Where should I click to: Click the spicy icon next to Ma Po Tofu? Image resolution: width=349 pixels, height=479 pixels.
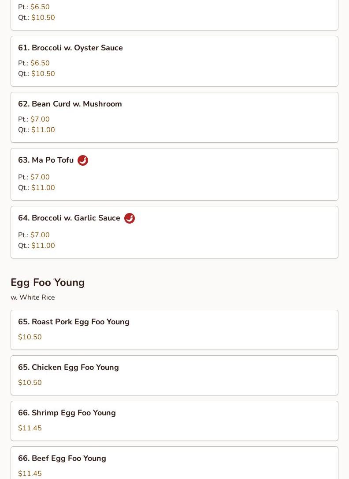tap(83, 160)
